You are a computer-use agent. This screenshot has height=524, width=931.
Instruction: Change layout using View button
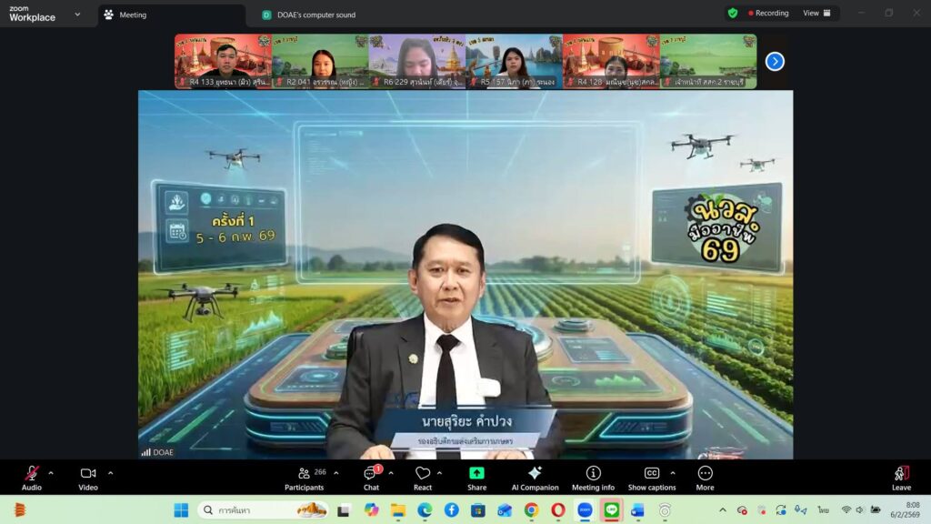tap(817, 13)
